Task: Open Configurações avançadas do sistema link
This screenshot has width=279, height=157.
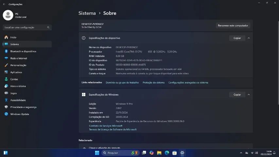Action: click(x=188, y=83)
